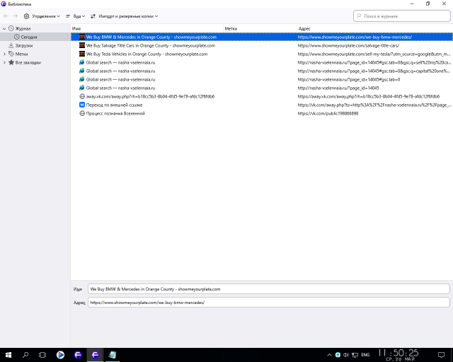Viewport: 453px width, 362px height.
Task: Select the away.vk.com history entry
Action: [x=262, y=96]
